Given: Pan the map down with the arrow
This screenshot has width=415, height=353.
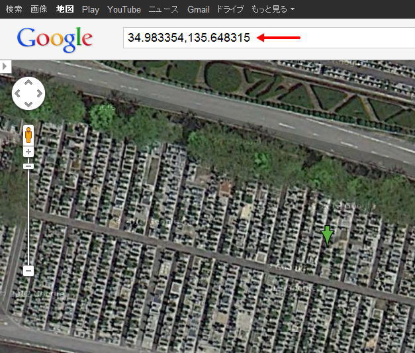Looking at the screenshot, I should pyautogui.click(x=28, y=104).
